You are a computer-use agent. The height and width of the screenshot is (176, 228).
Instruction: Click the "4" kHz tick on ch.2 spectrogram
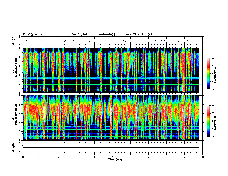point(20,123)
